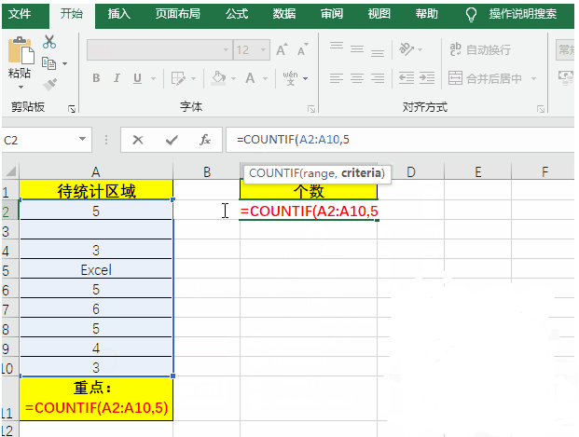Select row 5 header

[9, 270]
